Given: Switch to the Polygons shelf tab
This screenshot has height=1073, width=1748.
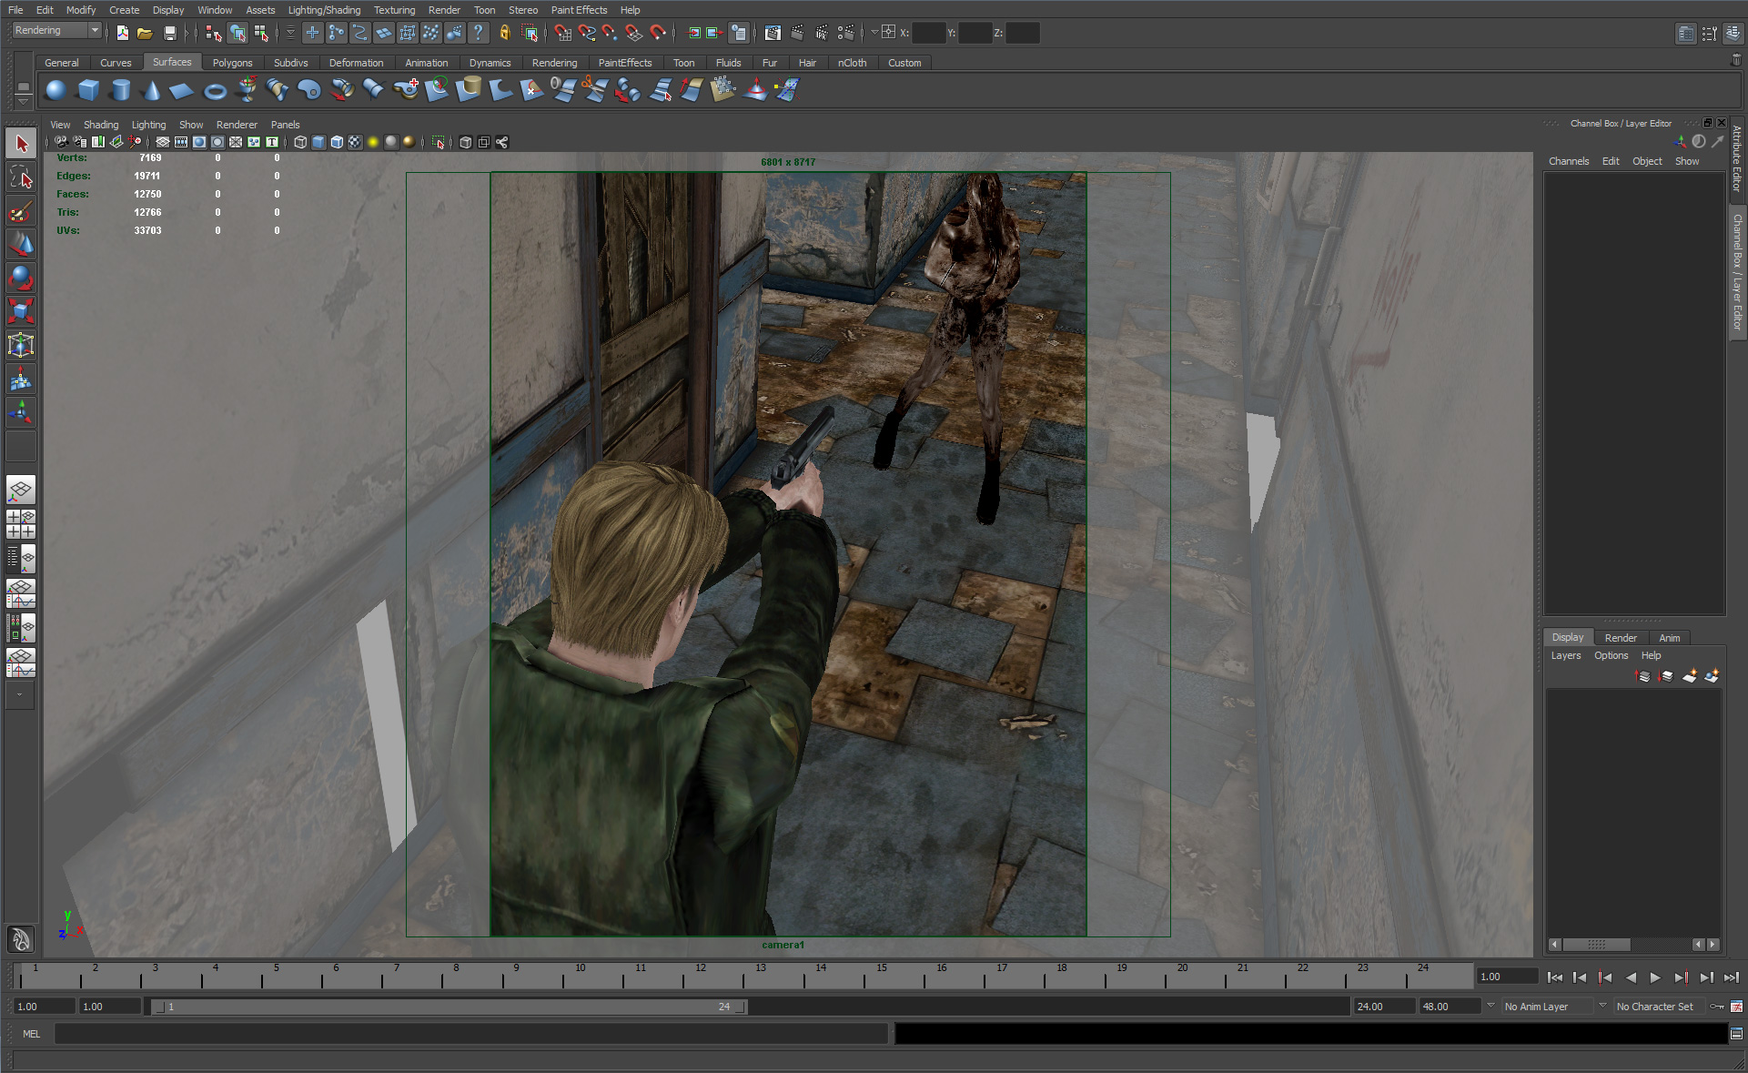Looking at the screenshot, I should tap(232, 63).
